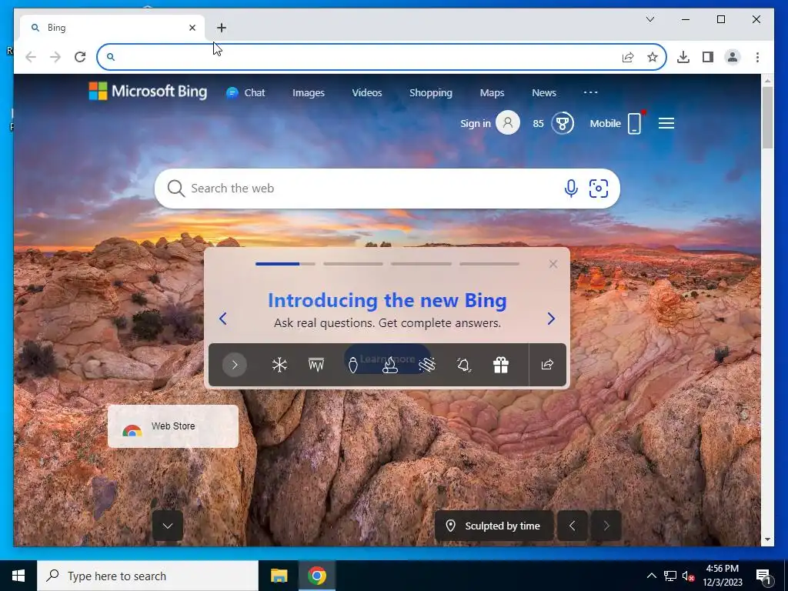Click the browser forward arrow
Viewport: 788px width, 591px height.
click(x=55, y=57)
